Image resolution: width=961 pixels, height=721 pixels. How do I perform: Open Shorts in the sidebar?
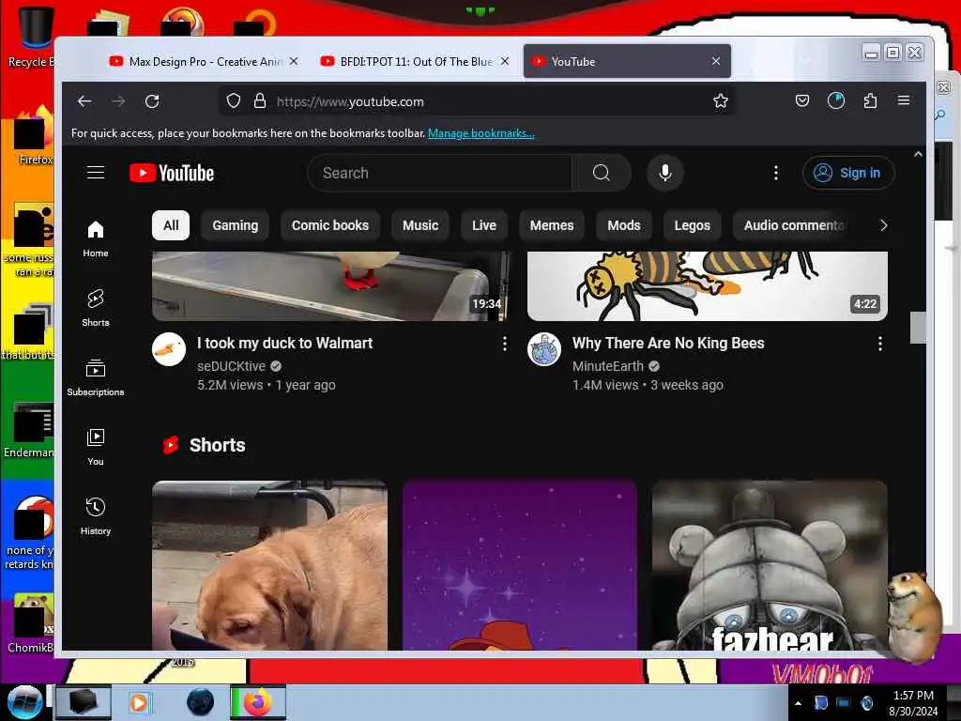tap(96, 308)
